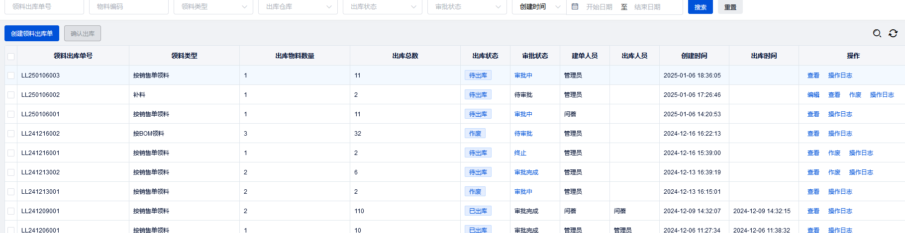Expand the 出库仓库 dropdown

(x=298, y=7)
